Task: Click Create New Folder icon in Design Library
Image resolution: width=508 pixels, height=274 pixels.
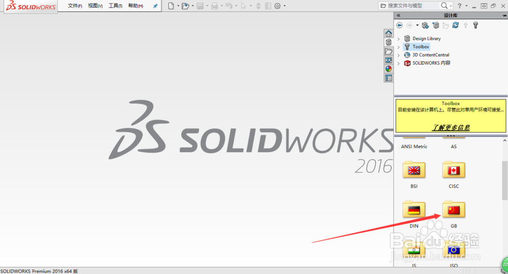Action: pyautogui.click(x=446, y=25)
